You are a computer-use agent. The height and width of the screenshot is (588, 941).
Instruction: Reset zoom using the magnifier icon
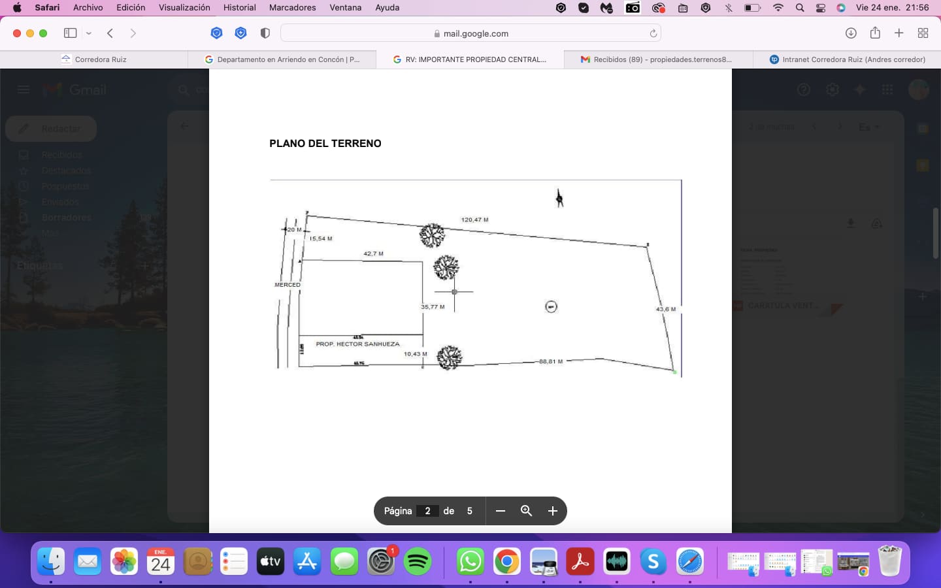(526, 511)
